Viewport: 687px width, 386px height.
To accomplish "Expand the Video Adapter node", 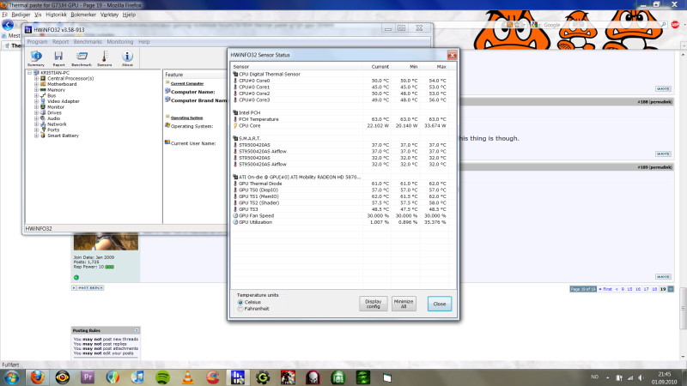I will [36, 101].
